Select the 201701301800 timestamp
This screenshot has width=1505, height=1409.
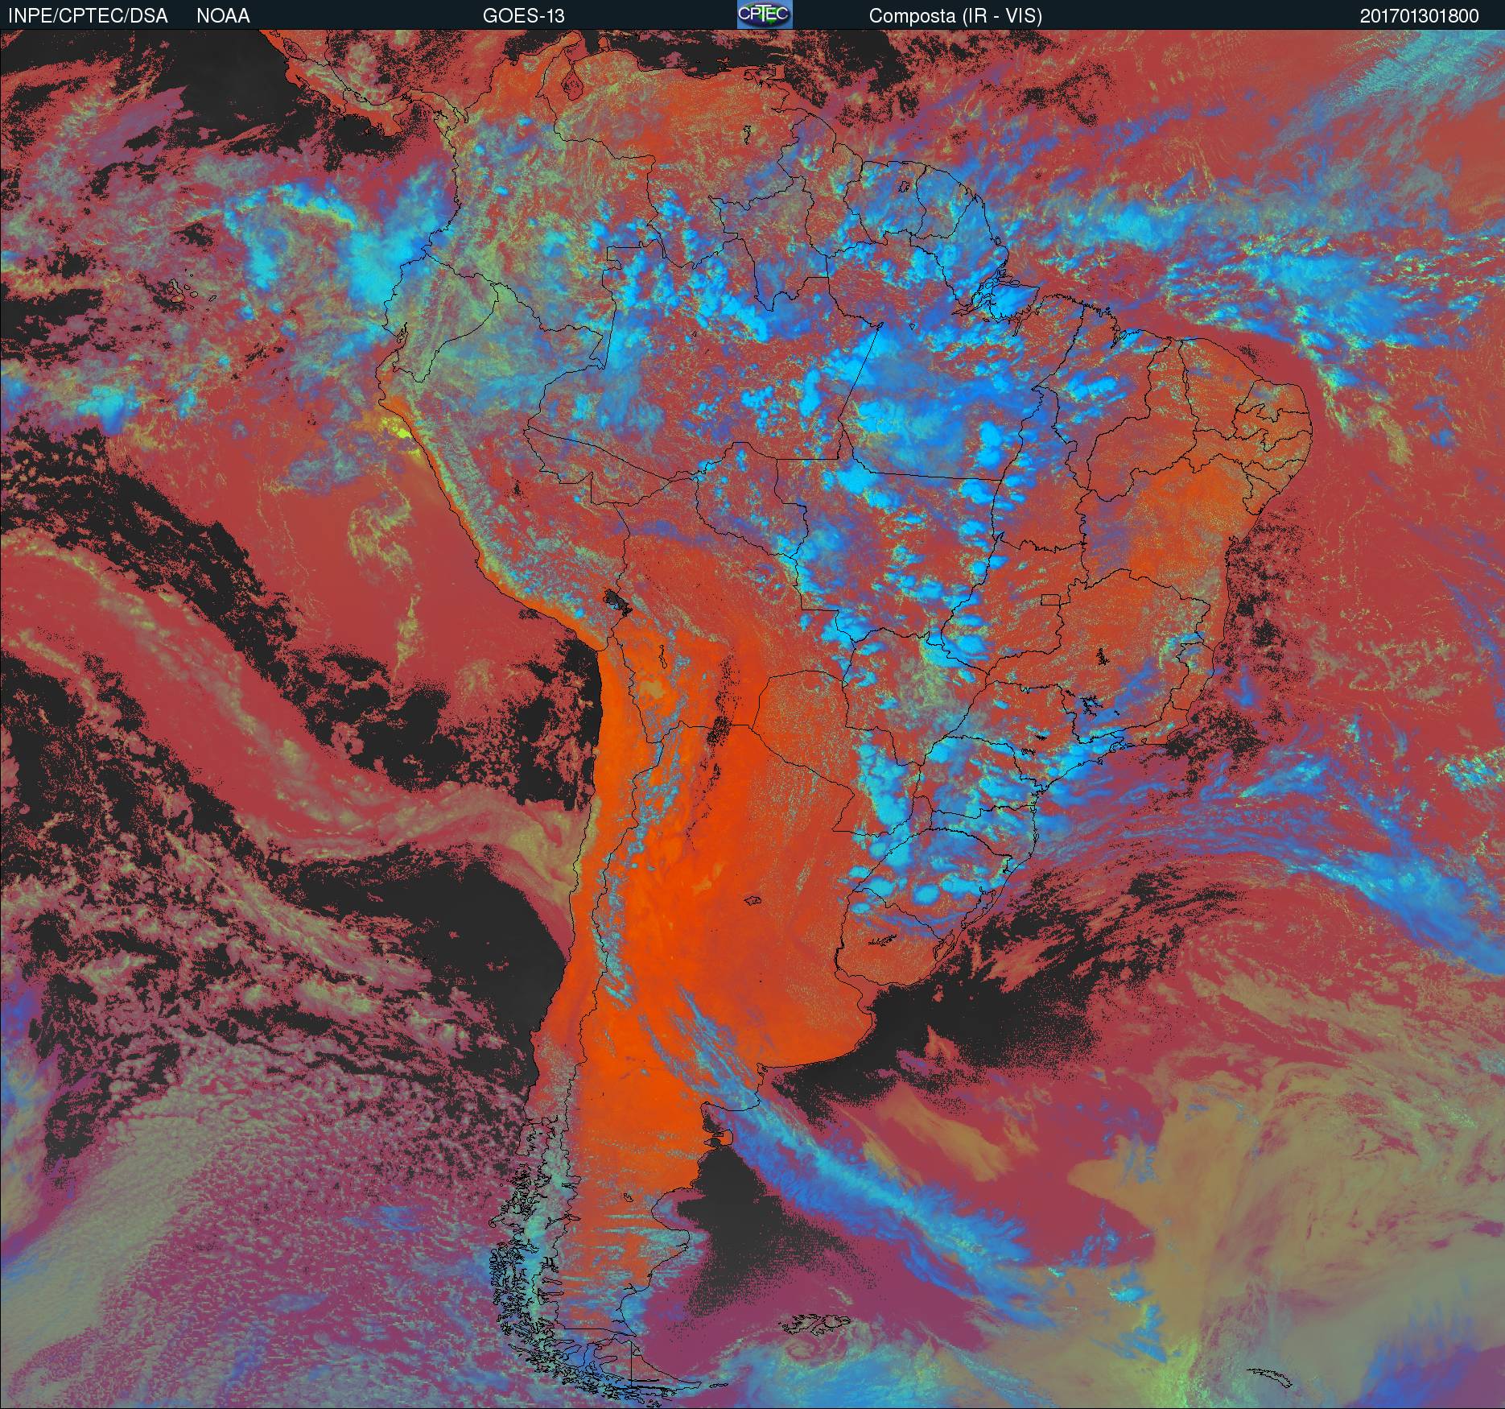click(x=1420, y=16)
